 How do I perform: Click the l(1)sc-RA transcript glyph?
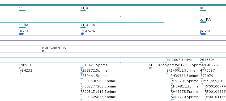[83, 28]
